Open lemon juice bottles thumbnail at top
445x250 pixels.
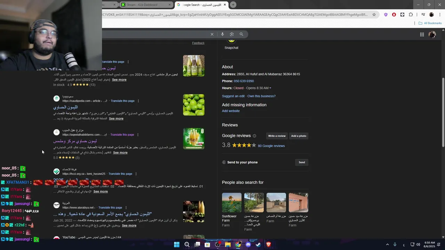pyautogui.click(x=194, y=66)
